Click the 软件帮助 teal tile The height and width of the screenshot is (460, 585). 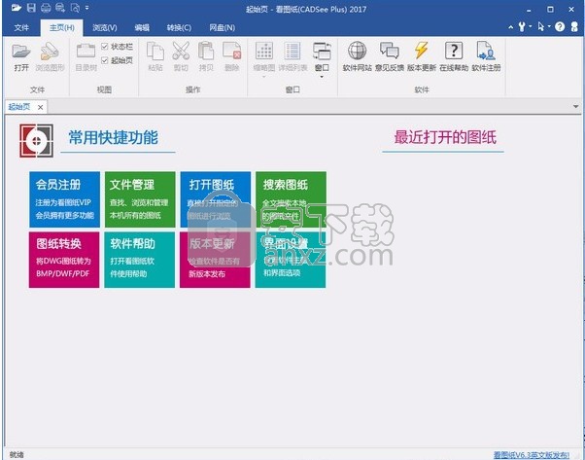(140, 260)
